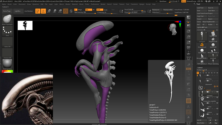Click the Actual size icon
The image size is (222, 125).
click(188, 37)
